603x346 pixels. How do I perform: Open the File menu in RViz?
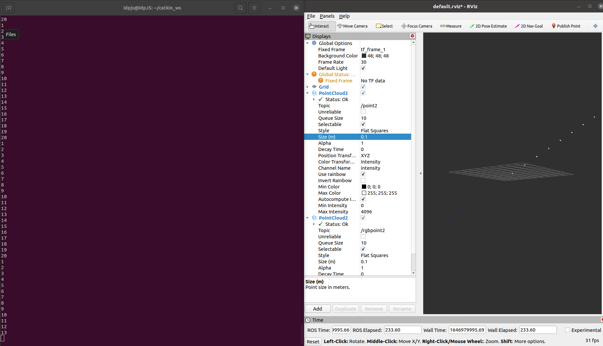tap(311, 16)
